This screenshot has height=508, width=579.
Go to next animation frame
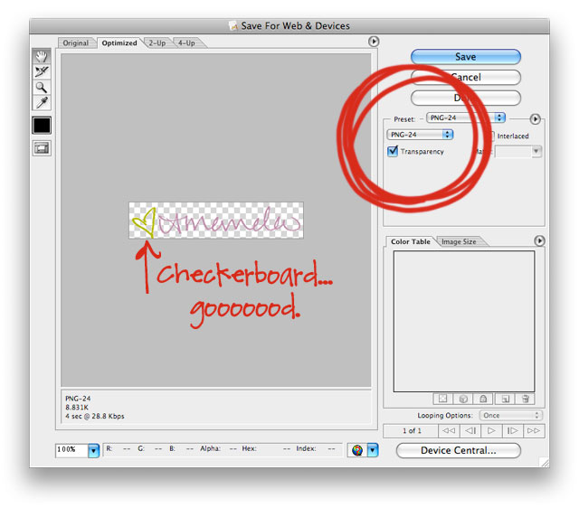click(513, 430)
